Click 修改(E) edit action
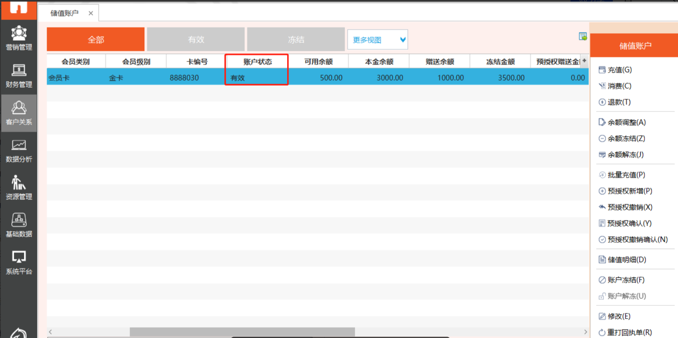678x338 pixels. click(x=619, y=316)
